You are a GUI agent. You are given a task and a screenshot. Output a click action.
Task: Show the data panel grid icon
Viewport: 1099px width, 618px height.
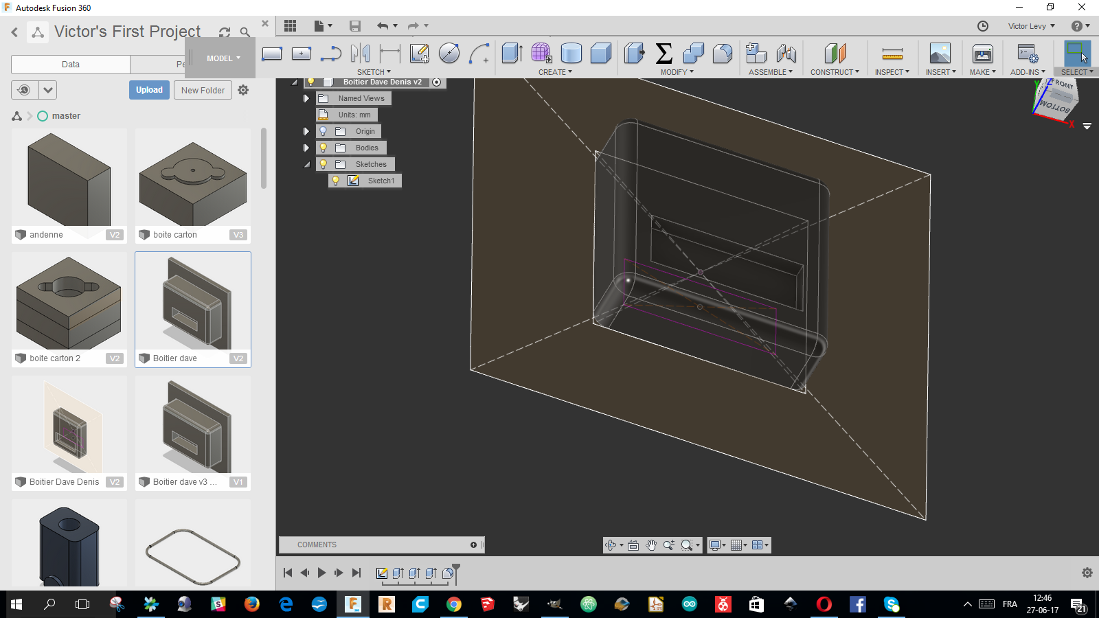click(x=291, y=26)
